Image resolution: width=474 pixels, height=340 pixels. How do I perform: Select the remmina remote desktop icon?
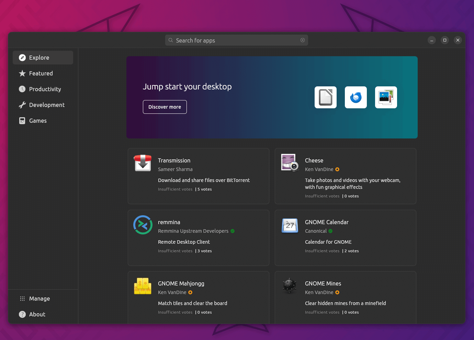[x=143, y=225]
